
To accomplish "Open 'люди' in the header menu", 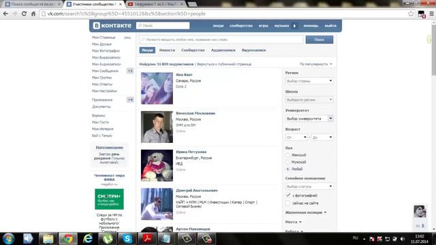I will (218, 26).
